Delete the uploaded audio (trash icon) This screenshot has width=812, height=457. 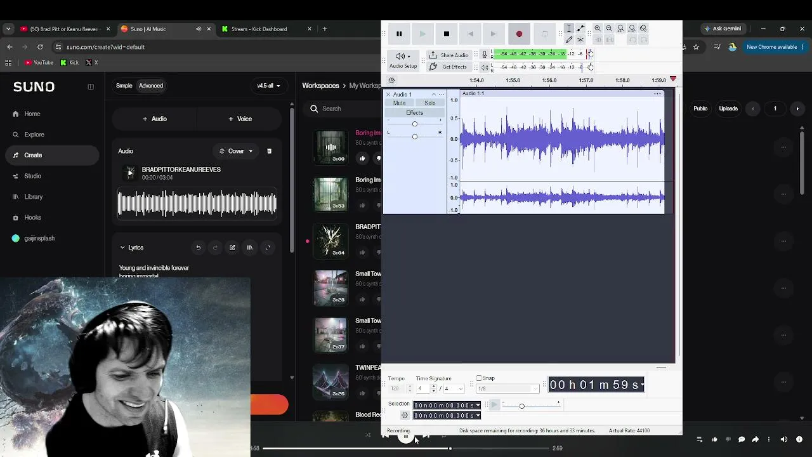pos(269,151)
